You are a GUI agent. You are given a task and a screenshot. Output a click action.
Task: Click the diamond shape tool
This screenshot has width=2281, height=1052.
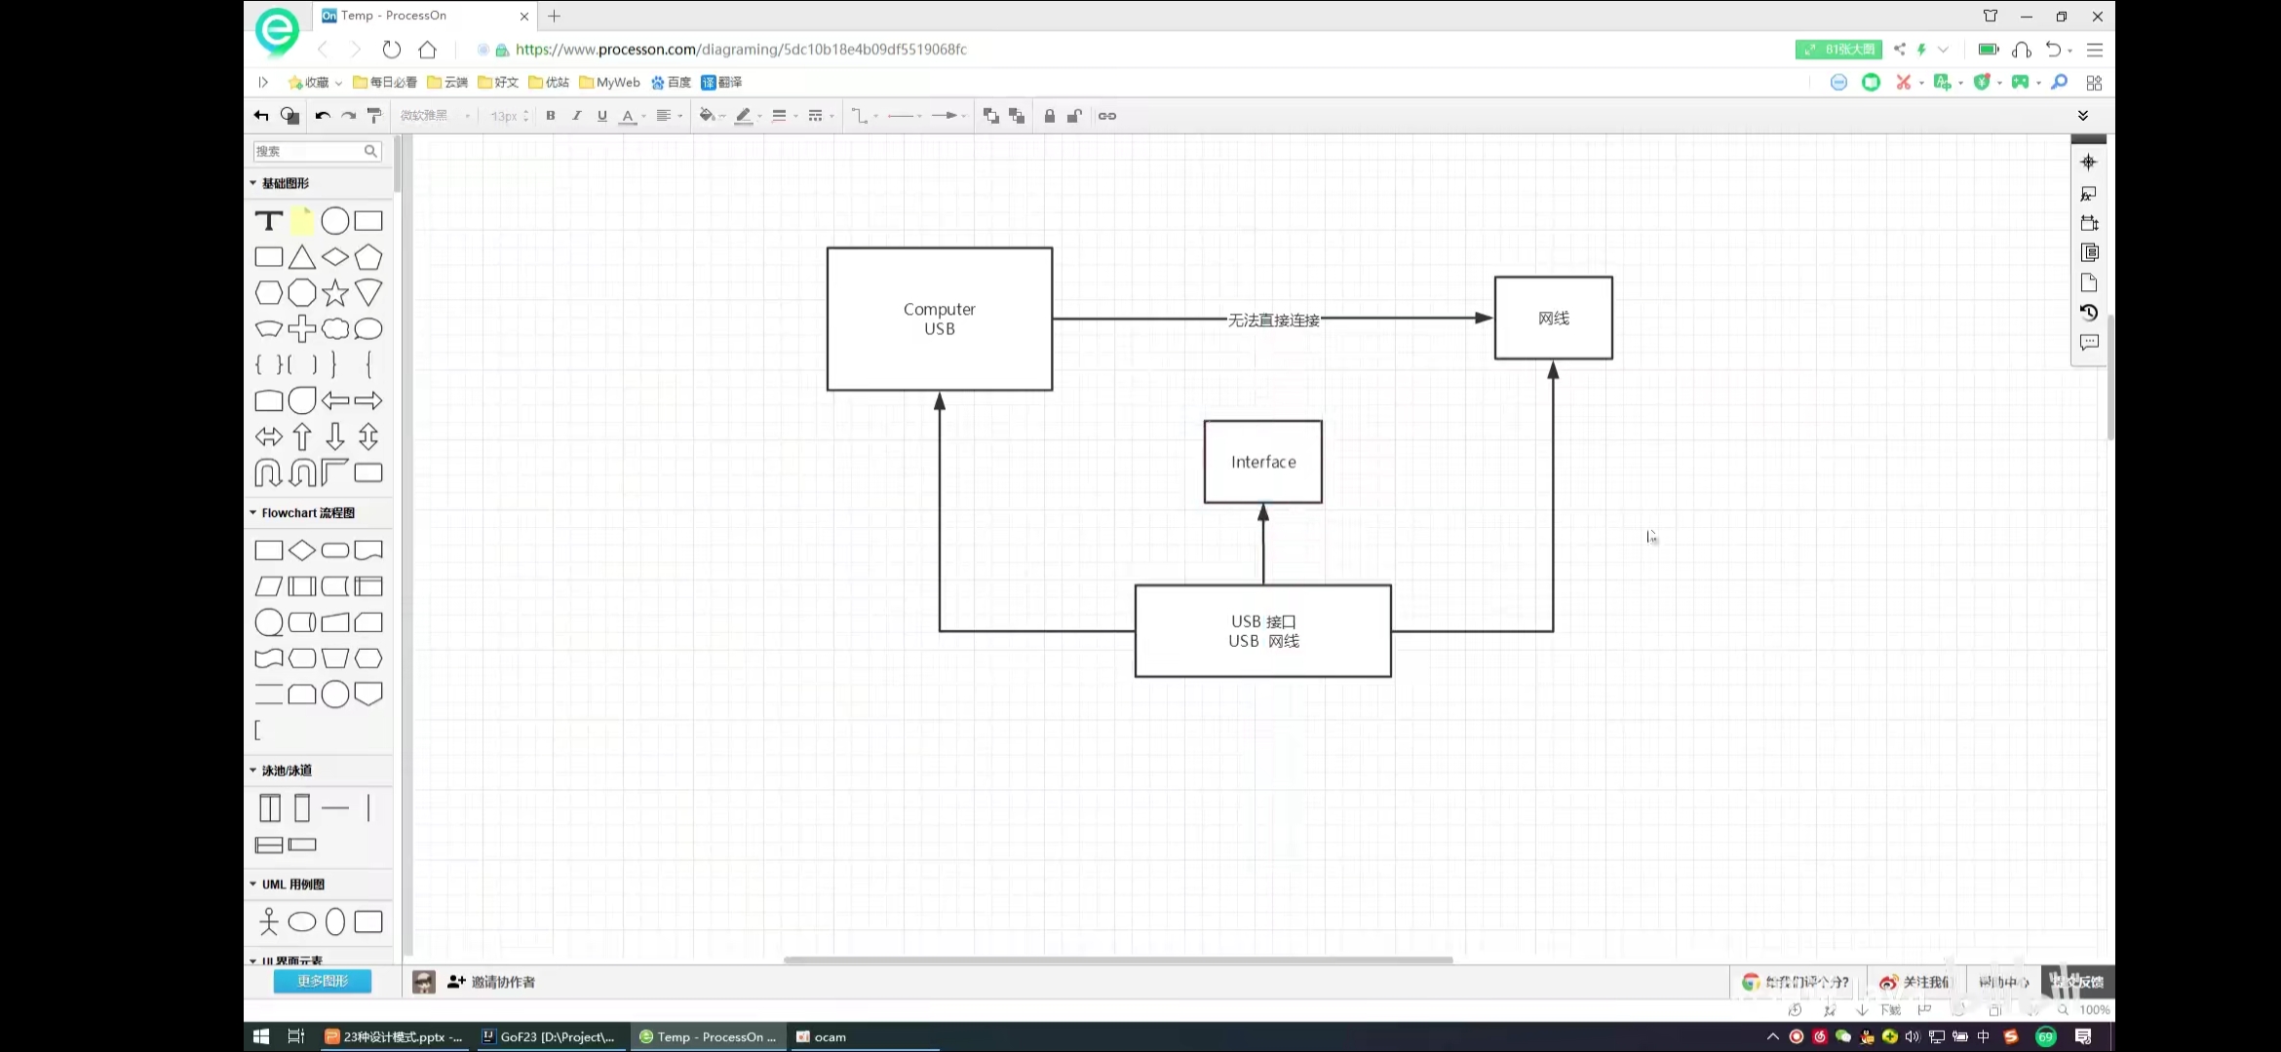334,257
